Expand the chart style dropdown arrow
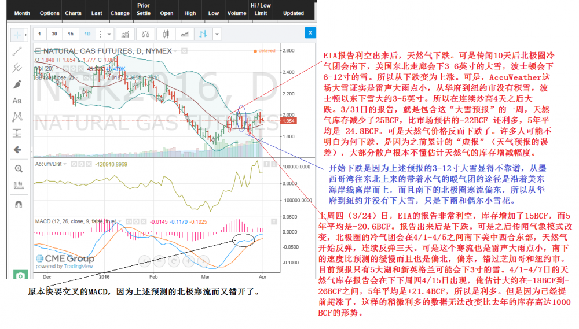Screen dimensions: 579x329 click(x=217, y=34)
